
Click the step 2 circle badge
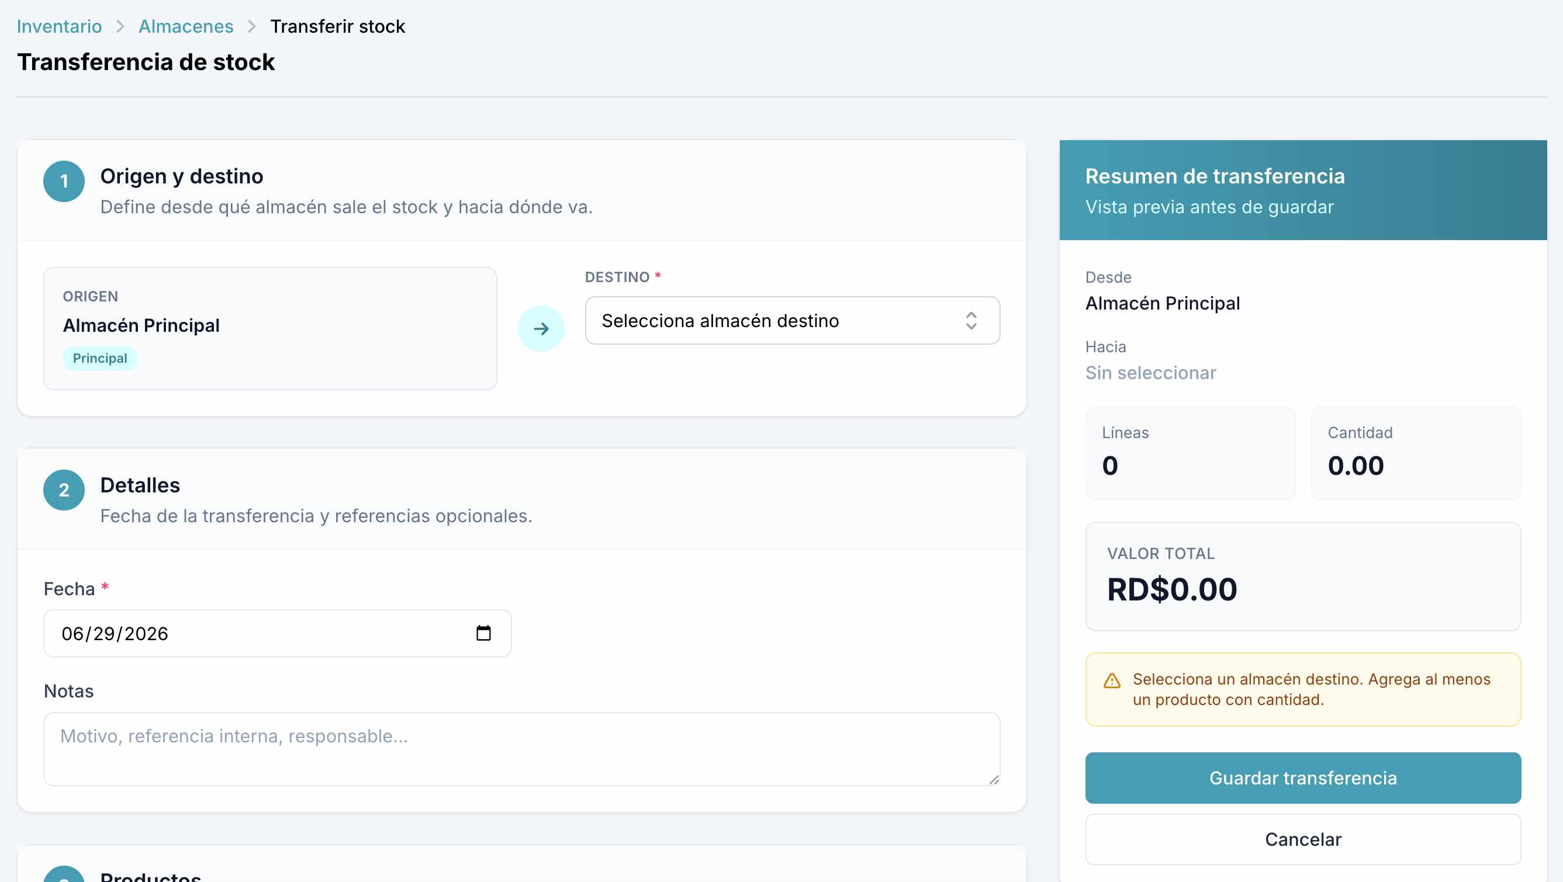[x=64, y=491]
